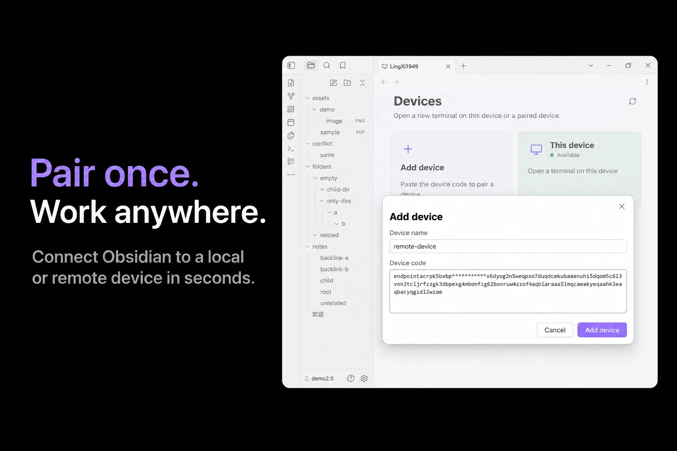Collapse the folders directory chevron
Viewport: 677px width, 451px height.
click(x=308, y=166)
